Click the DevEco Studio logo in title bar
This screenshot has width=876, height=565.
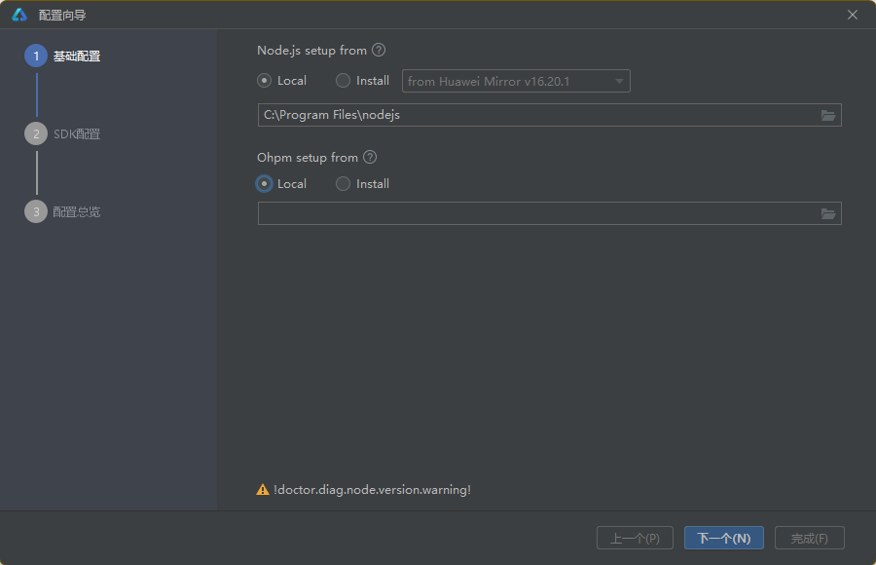point(19,15)
